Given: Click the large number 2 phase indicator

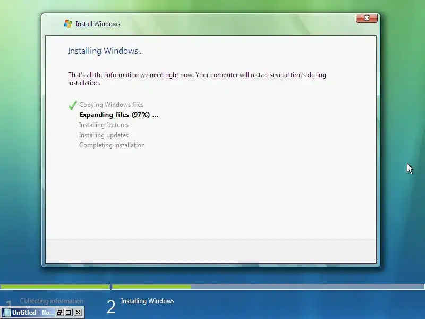Looking at the screenshot, I should point(111,307).
